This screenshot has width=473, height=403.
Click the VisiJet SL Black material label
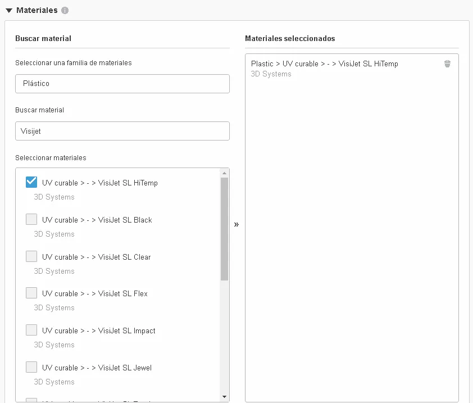pyautogui.click(x=97, y=220)
